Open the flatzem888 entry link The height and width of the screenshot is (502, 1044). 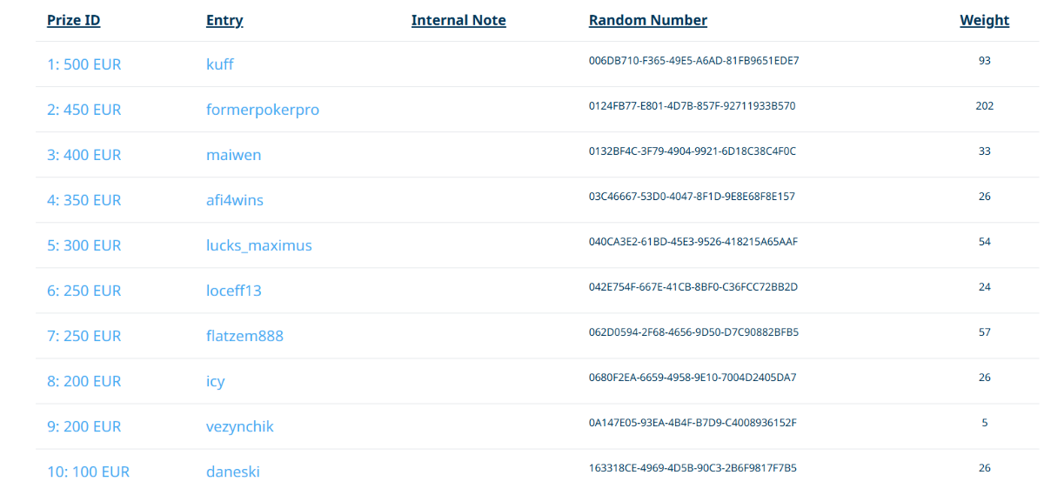click(244, 336)
